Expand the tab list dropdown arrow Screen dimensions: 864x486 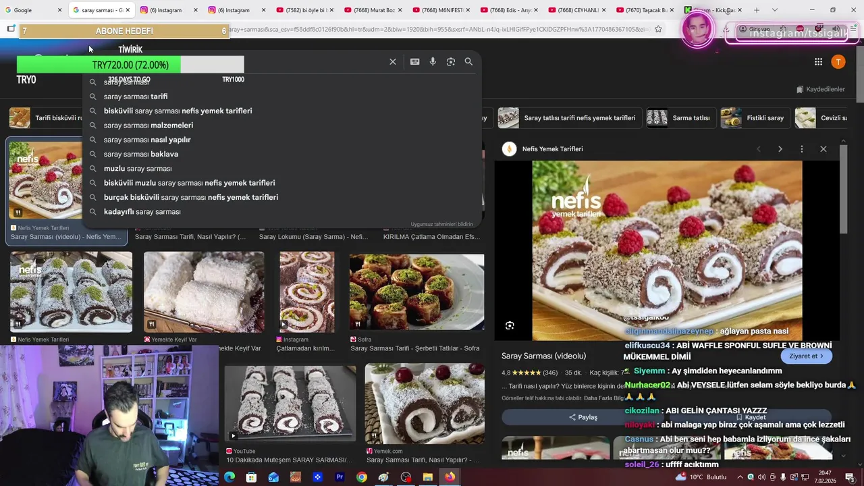(774, 10)
